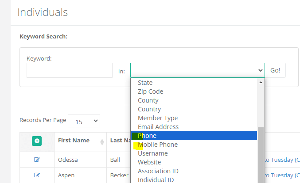Click the green add record icon
This screenshot has height=183, width=300.
[x=37, y=141]
